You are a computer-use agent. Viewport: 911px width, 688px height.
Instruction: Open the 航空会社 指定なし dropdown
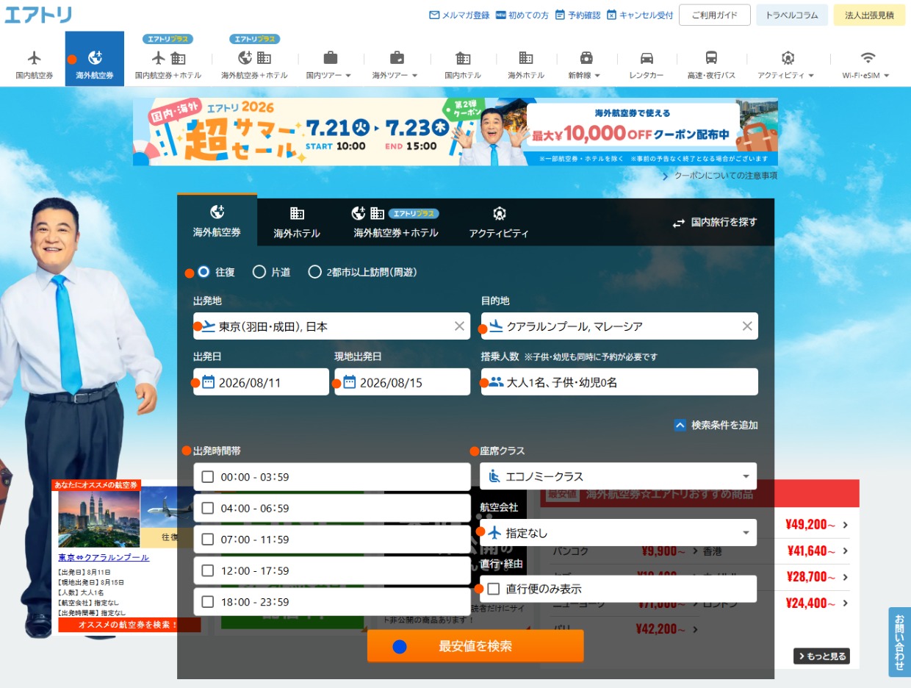pos(618,533)
